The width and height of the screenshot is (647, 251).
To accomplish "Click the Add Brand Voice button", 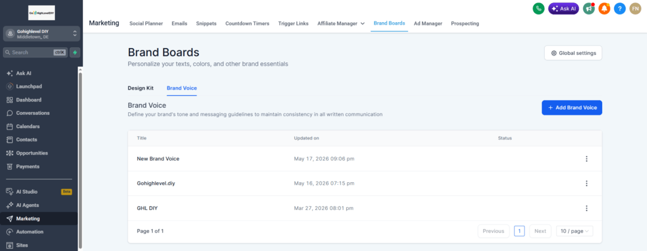I will click(572, 108).
